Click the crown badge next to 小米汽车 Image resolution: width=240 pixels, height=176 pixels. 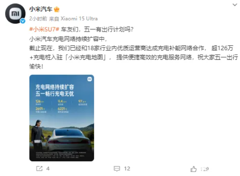57,9
